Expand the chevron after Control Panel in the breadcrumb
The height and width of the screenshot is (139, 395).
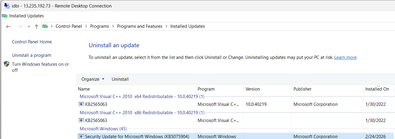pos(86,26)
